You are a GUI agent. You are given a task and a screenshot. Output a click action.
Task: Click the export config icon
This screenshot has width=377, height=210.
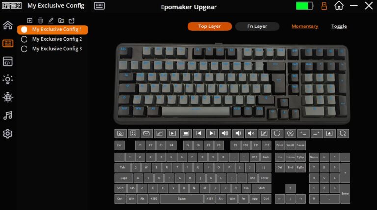[x=71, y=21]
